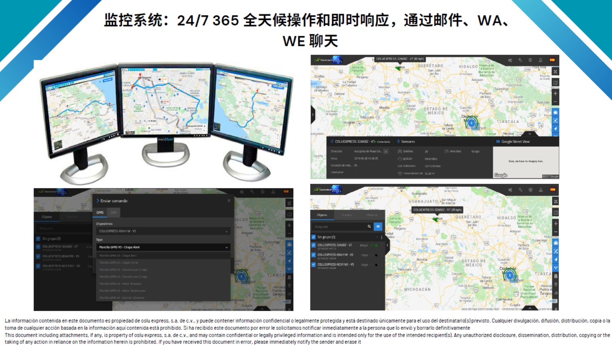
Task: Collapse Sin grupo (3) group with minus sign
Action: (377, 237)
